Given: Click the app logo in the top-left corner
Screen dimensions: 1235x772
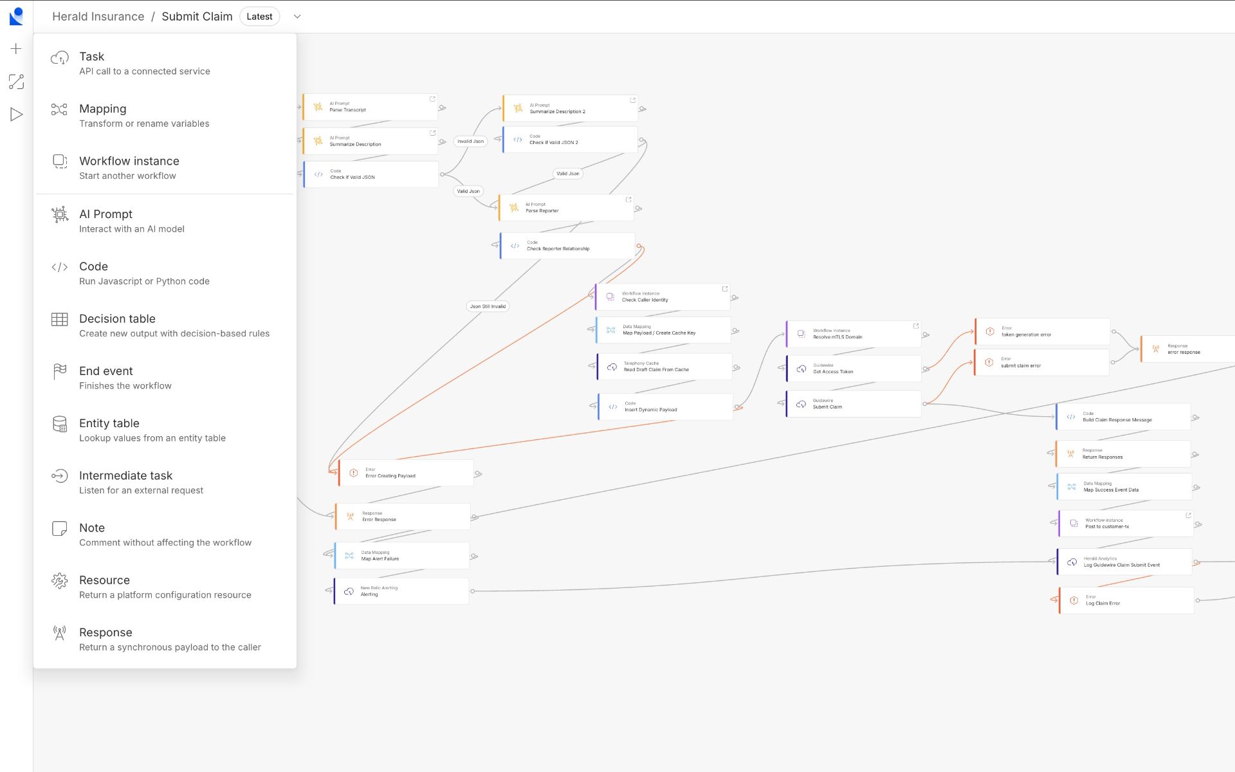Looking at the screenshot, I should pos(17,16).
